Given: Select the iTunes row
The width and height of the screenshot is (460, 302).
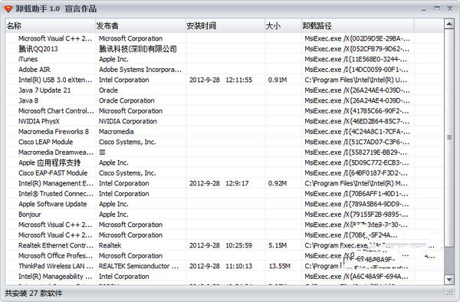Looking at the screenshot, I should [224, 59].
